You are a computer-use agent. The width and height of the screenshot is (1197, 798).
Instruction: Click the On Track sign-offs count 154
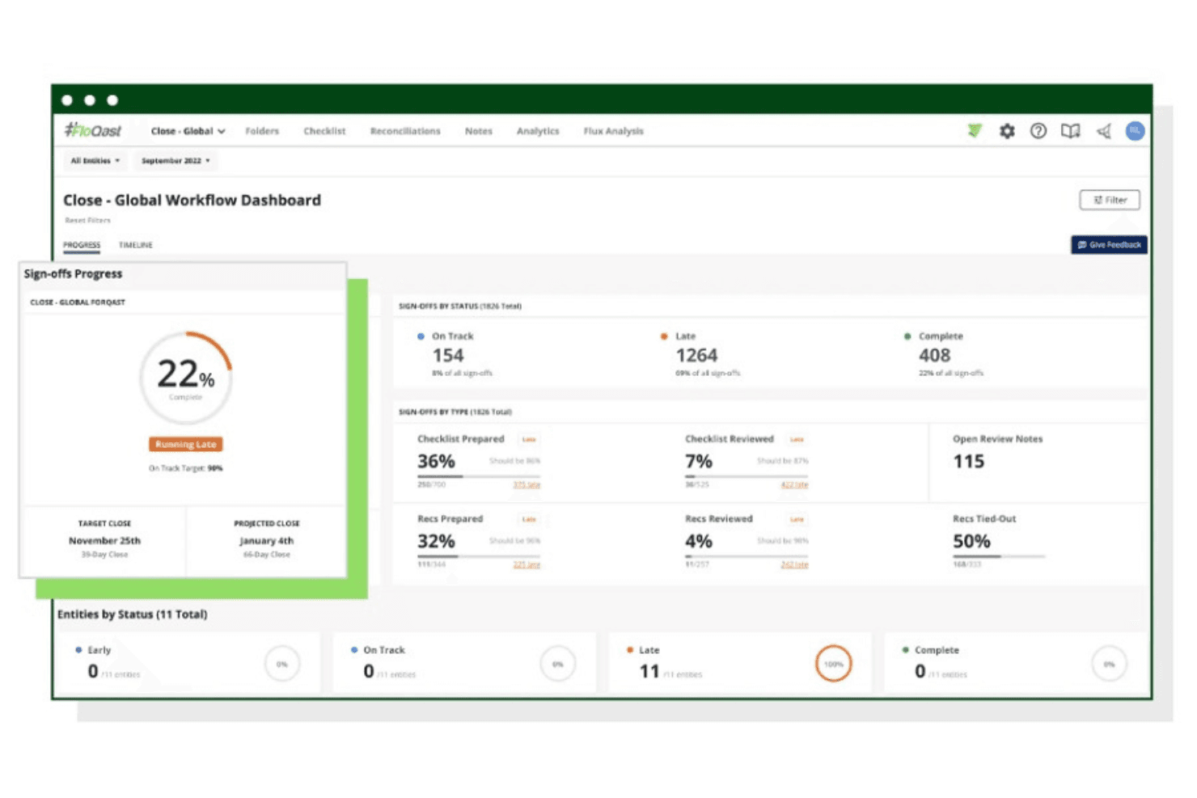[x=448, y=356]
